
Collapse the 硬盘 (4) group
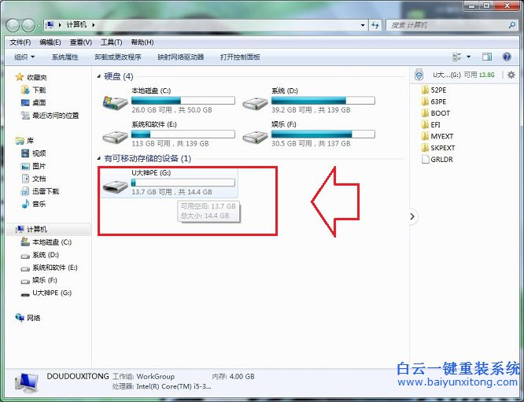[x=98, y=77]
